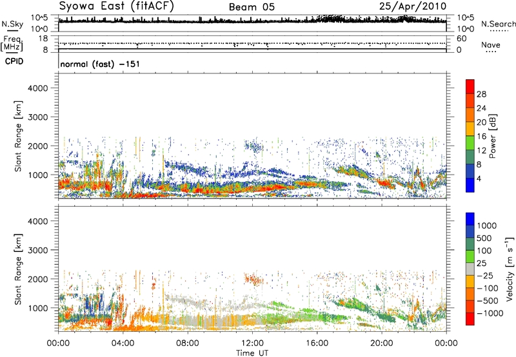Click '3000' on velocity panel range axis
This screenshot has width=516, height=357.
[x=38, y=250]
